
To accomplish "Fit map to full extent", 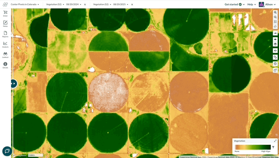I will (275, 22).
